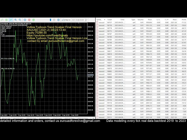
Task: Adjust the backtest speed slider
Action: coord(51,20)
